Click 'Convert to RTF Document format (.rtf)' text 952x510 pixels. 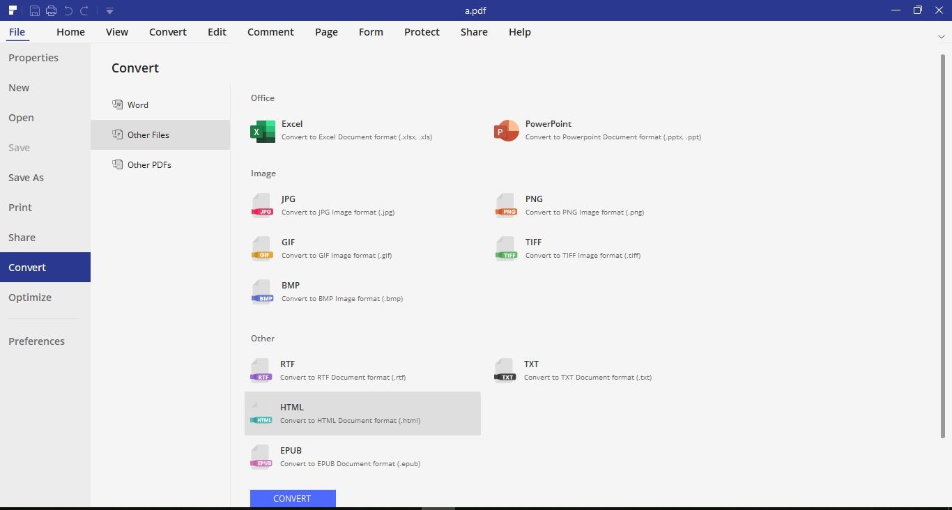pyautogui.click(x=343, y=378)
